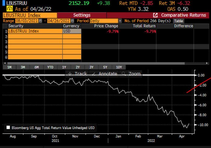
Task: Open the start date calendar picker icon
Action: 40,21
